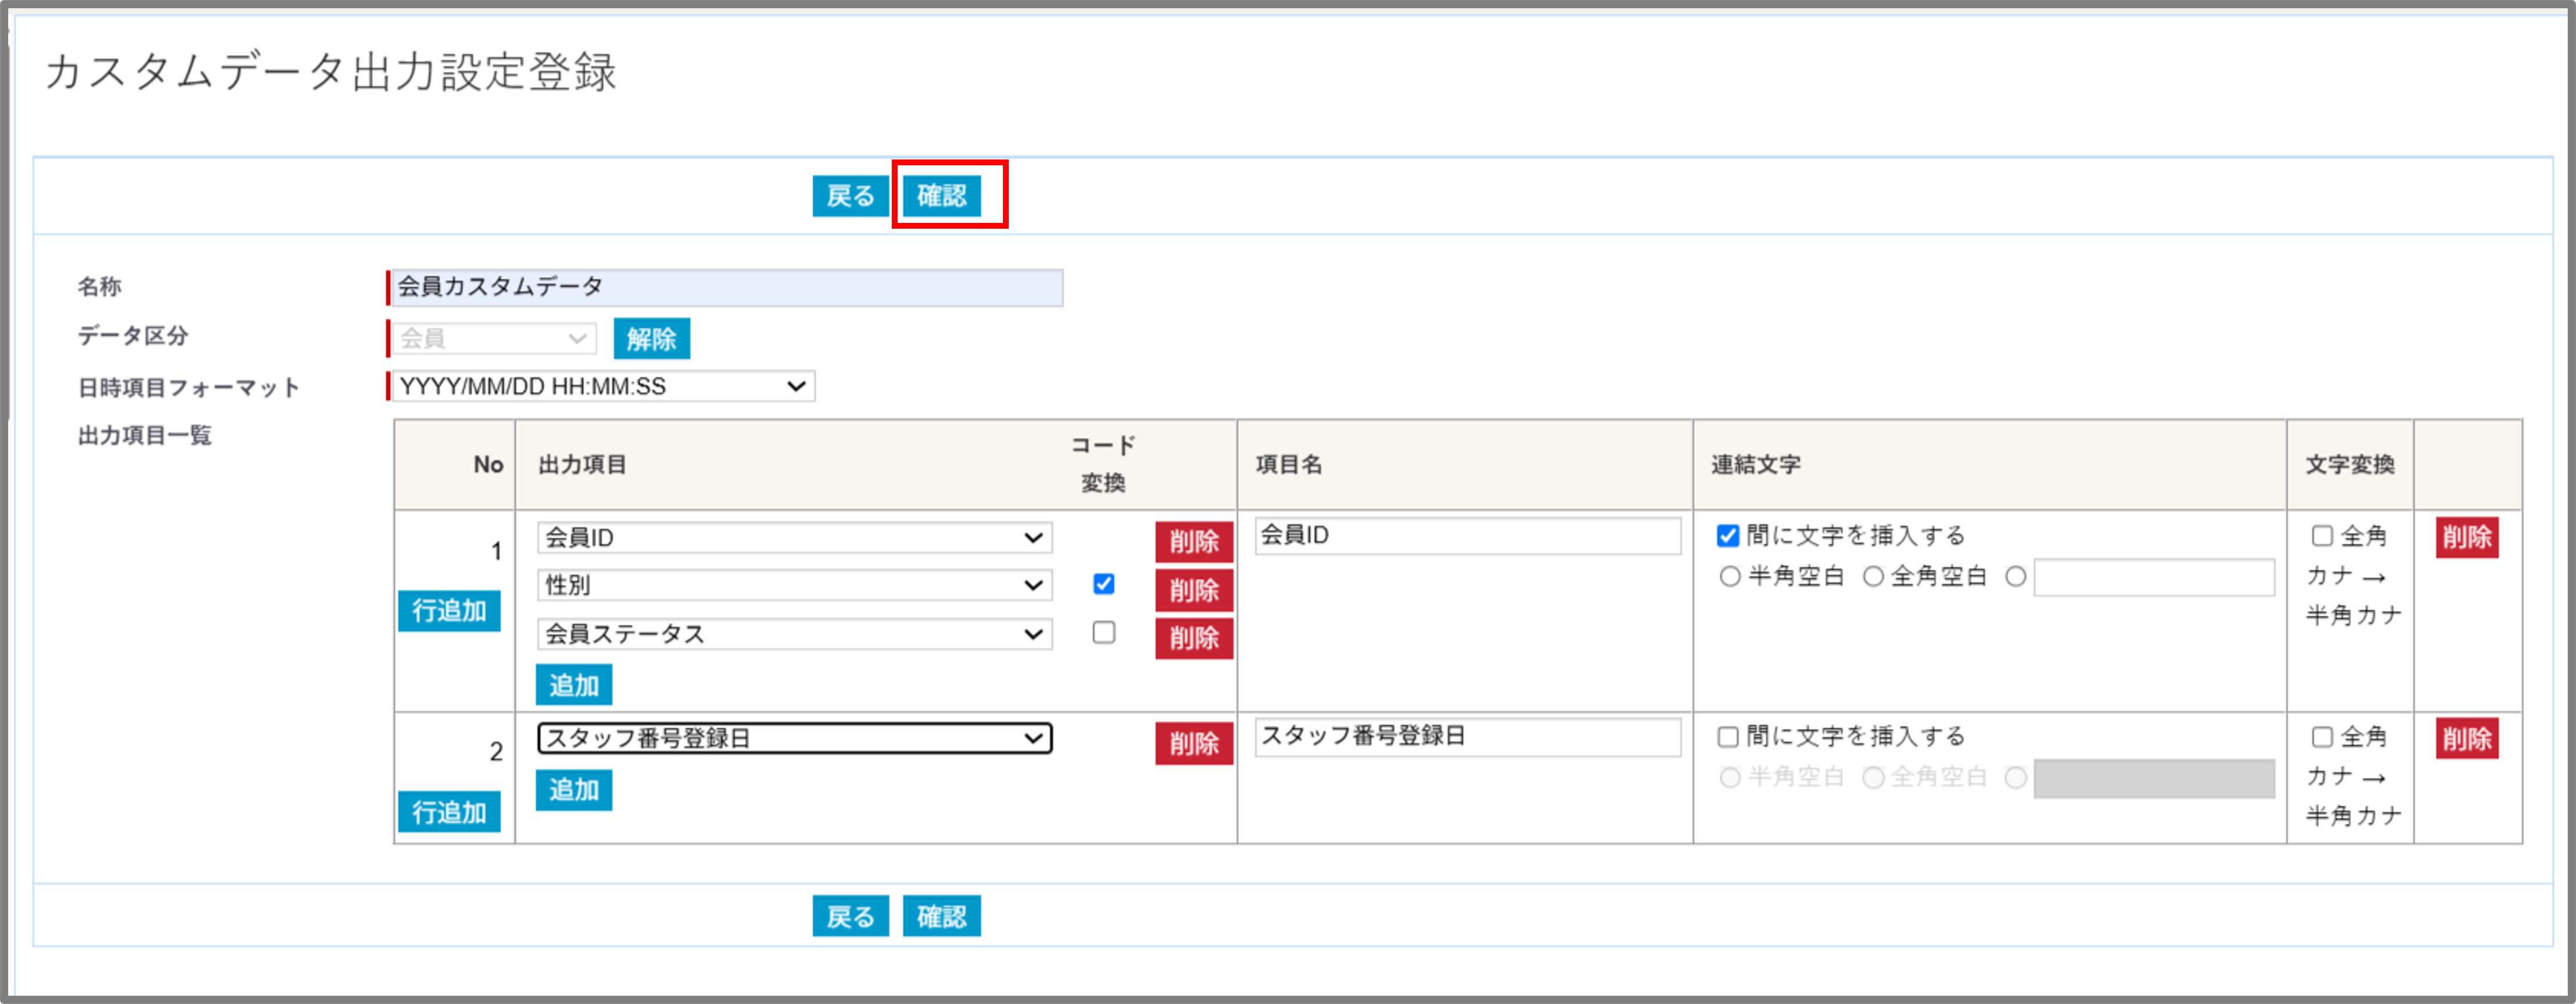Open the 会員ID output item dropdown
Image resolution: width=2576 pixels, height=1004 pixels.
click(794, 537)
